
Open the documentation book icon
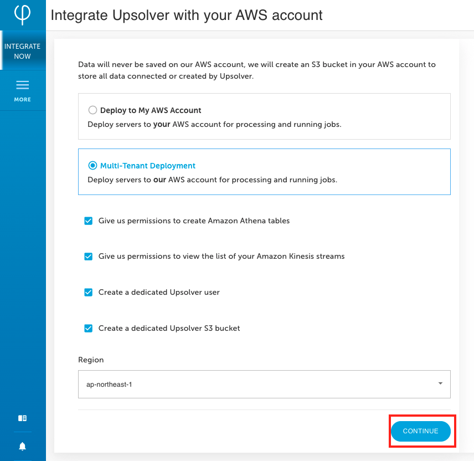(x=22, y=418)
